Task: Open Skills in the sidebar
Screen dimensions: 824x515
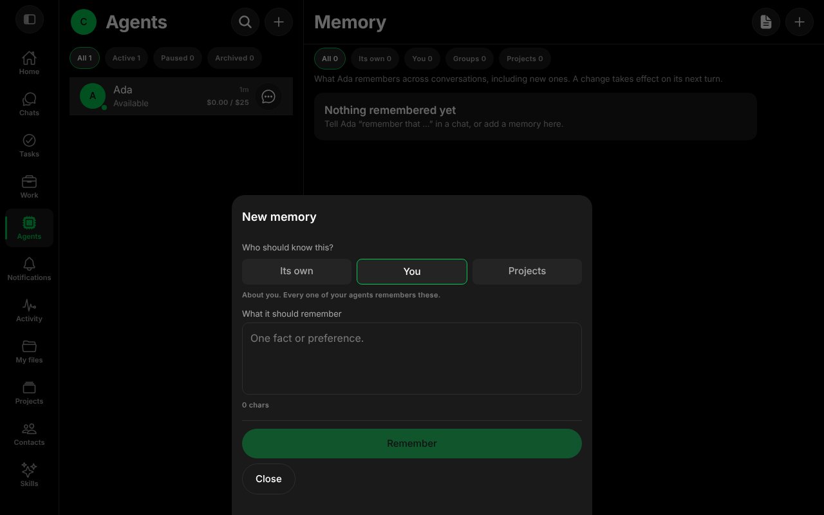Action: pyautogui.click(x=29, y=475)
